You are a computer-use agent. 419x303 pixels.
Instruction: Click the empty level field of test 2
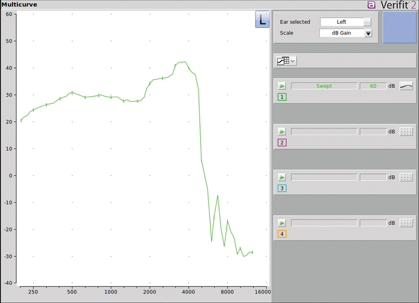pyautogui.click(x=373, y=132)
